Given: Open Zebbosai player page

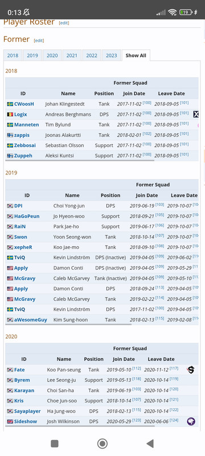Looking at the screenshot, I should [x=25, y=145].
